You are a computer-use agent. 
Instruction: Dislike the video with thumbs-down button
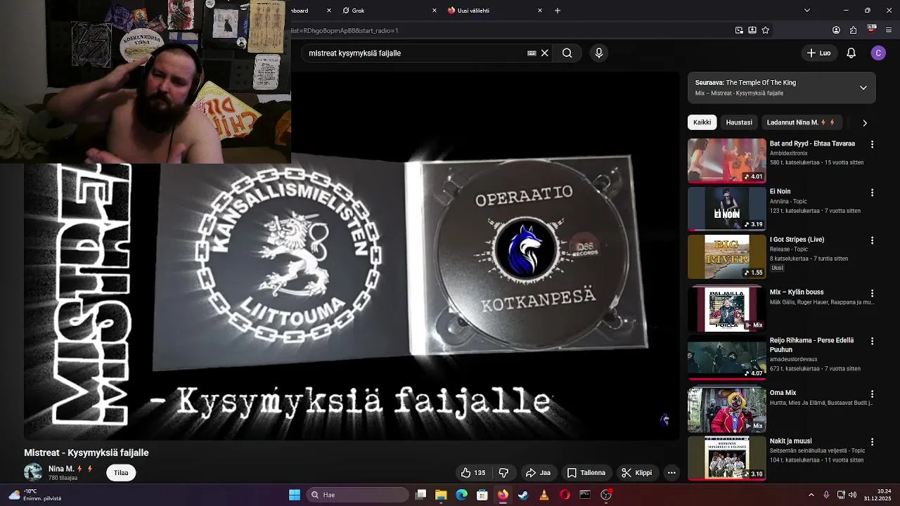[x=503, y=473]
